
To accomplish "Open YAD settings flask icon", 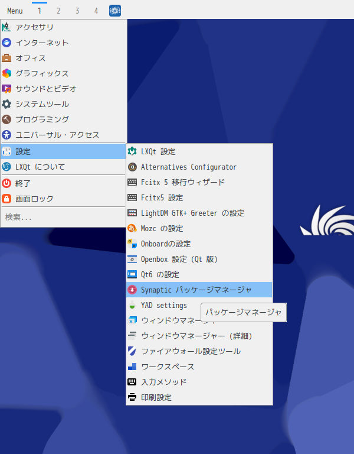I will coord(132,305).
